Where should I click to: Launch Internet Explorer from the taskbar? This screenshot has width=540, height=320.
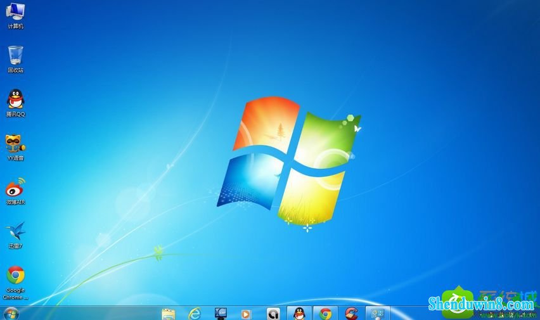[x=195, y=314]
